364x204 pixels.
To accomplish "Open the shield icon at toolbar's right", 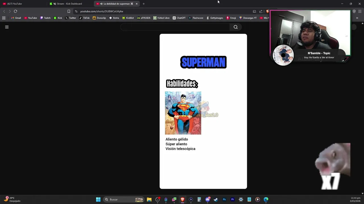I will 354,11.
